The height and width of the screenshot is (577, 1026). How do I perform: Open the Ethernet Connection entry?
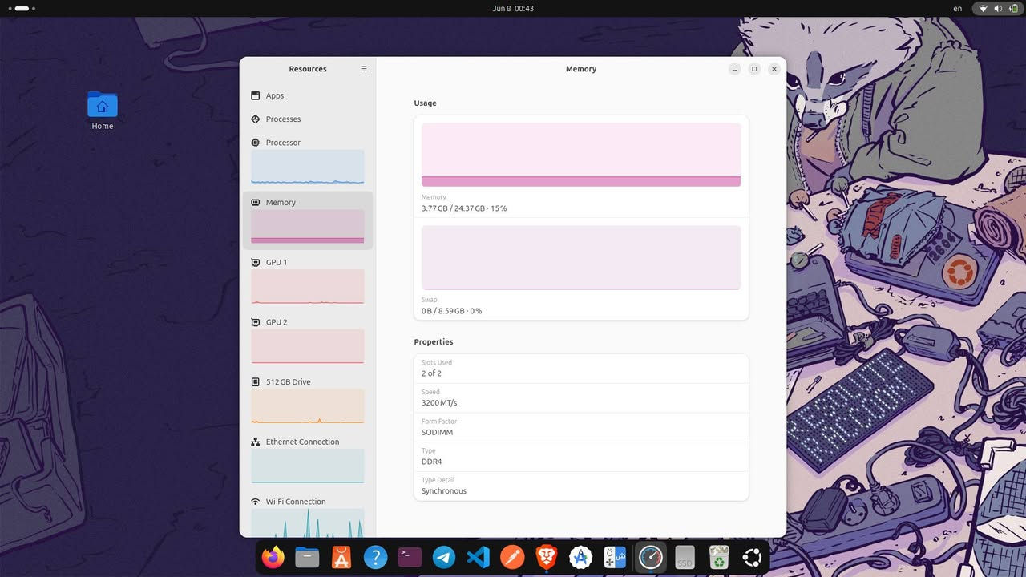click(308, 461)
